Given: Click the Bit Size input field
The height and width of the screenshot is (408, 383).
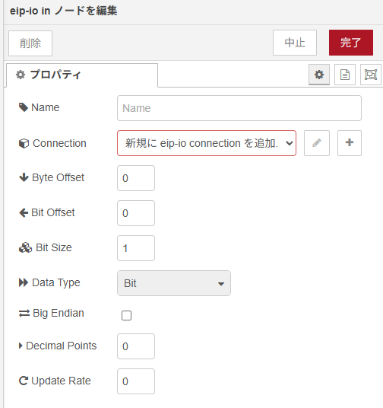Looking at the screenshot, I should [x=136, y=248].
